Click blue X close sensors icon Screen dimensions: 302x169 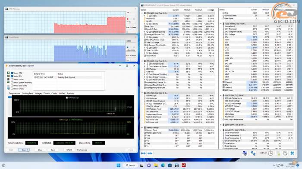[292, 153]
